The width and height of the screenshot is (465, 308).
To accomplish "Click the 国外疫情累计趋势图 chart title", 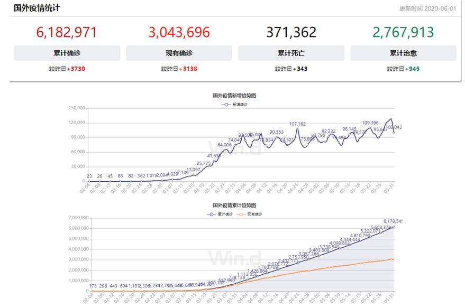I will point(234,205).
